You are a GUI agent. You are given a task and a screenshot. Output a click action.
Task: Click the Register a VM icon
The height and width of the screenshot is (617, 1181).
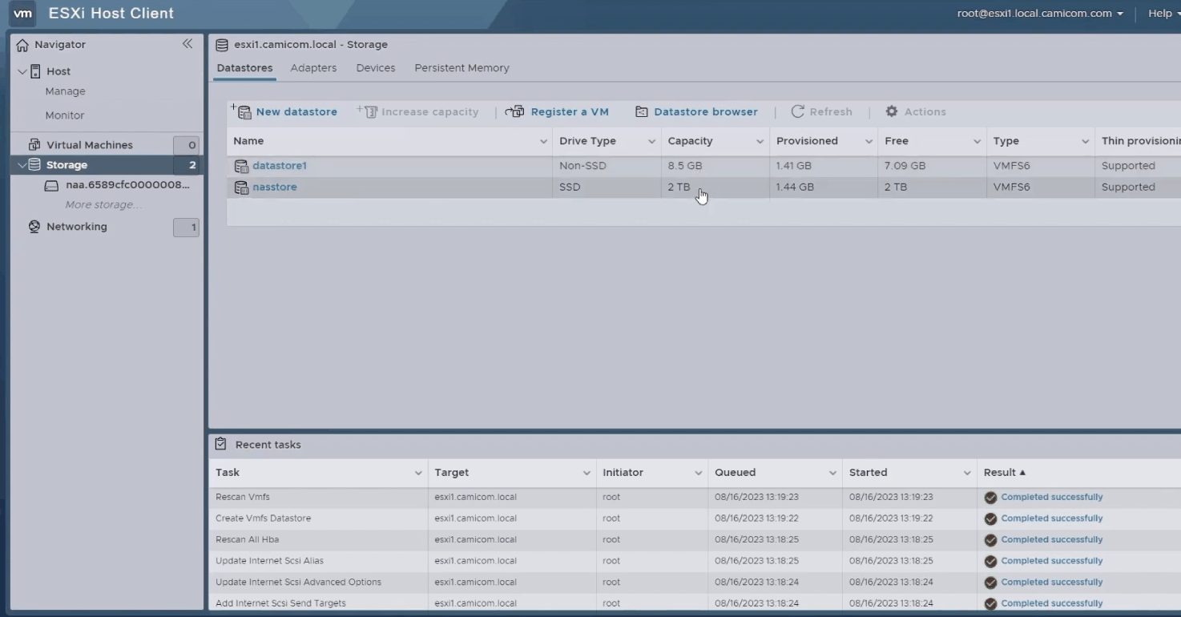click(x=515, y=111)
